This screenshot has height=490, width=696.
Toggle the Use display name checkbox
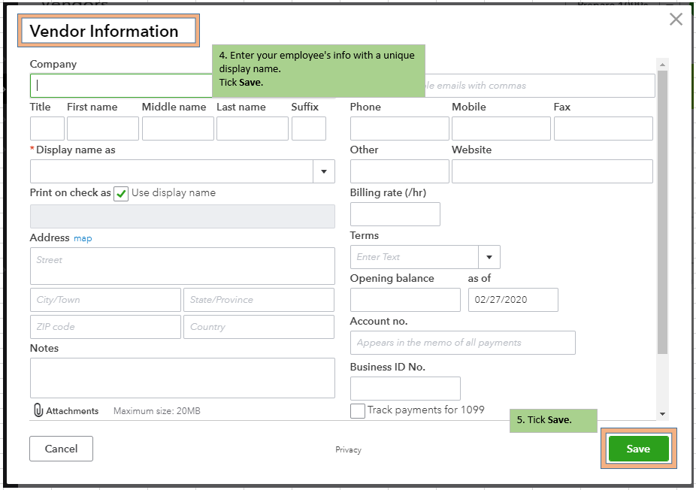121,194
